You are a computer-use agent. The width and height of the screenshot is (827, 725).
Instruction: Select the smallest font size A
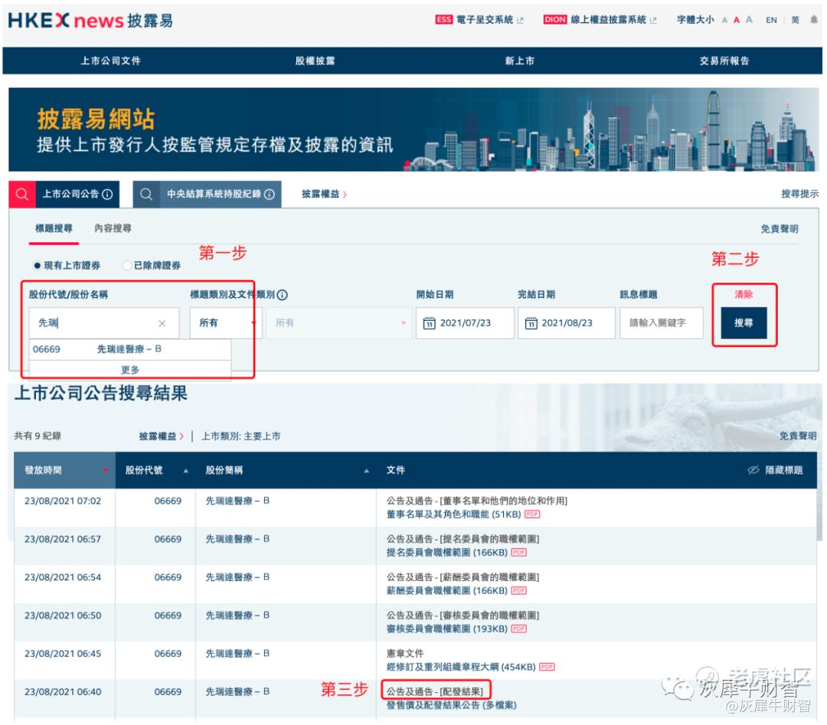(x=724, y=20)
